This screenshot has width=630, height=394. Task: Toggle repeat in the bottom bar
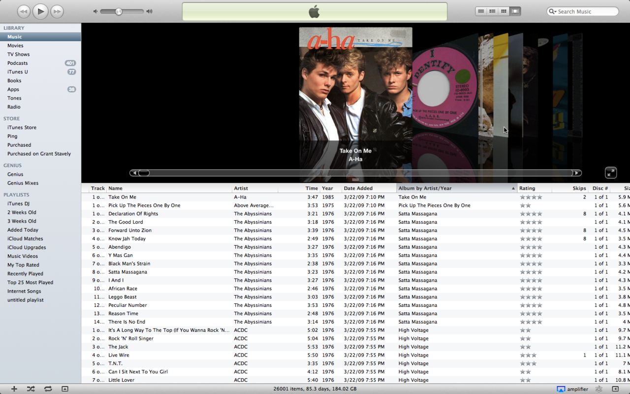point(48,389)
